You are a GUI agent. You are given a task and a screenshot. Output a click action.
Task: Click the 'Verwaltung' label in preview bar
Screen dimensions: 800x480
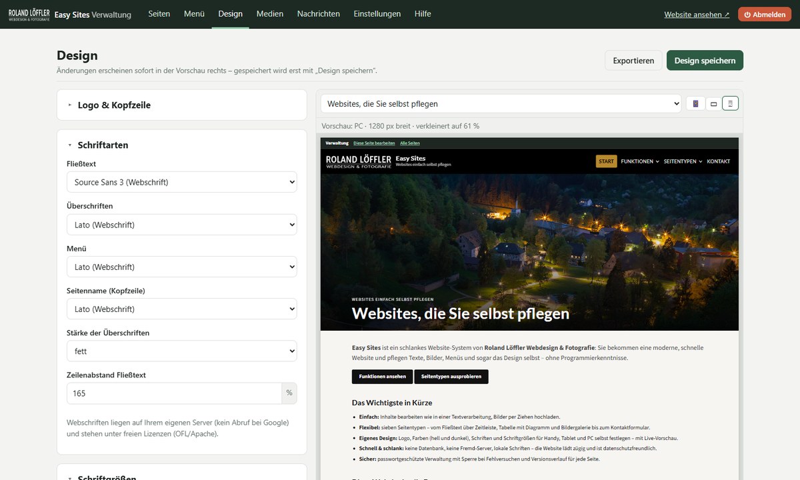(x=337, y=143)
